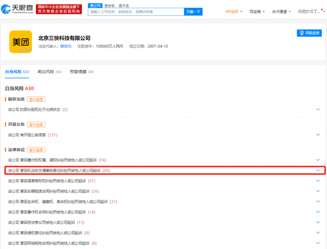Click the 自身风险 630 section heading
This screenshot has width=327, height=249.
[x=20, y=89]
